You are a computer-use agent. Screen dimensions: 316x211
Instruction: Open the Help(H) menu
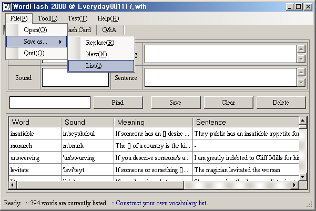click(108, 18)
